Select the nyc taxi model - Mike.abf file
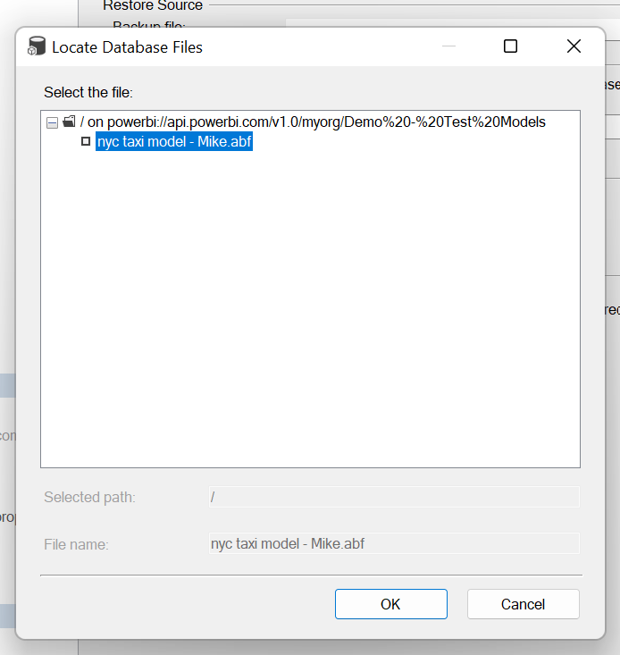 click(x=174, y=141)
